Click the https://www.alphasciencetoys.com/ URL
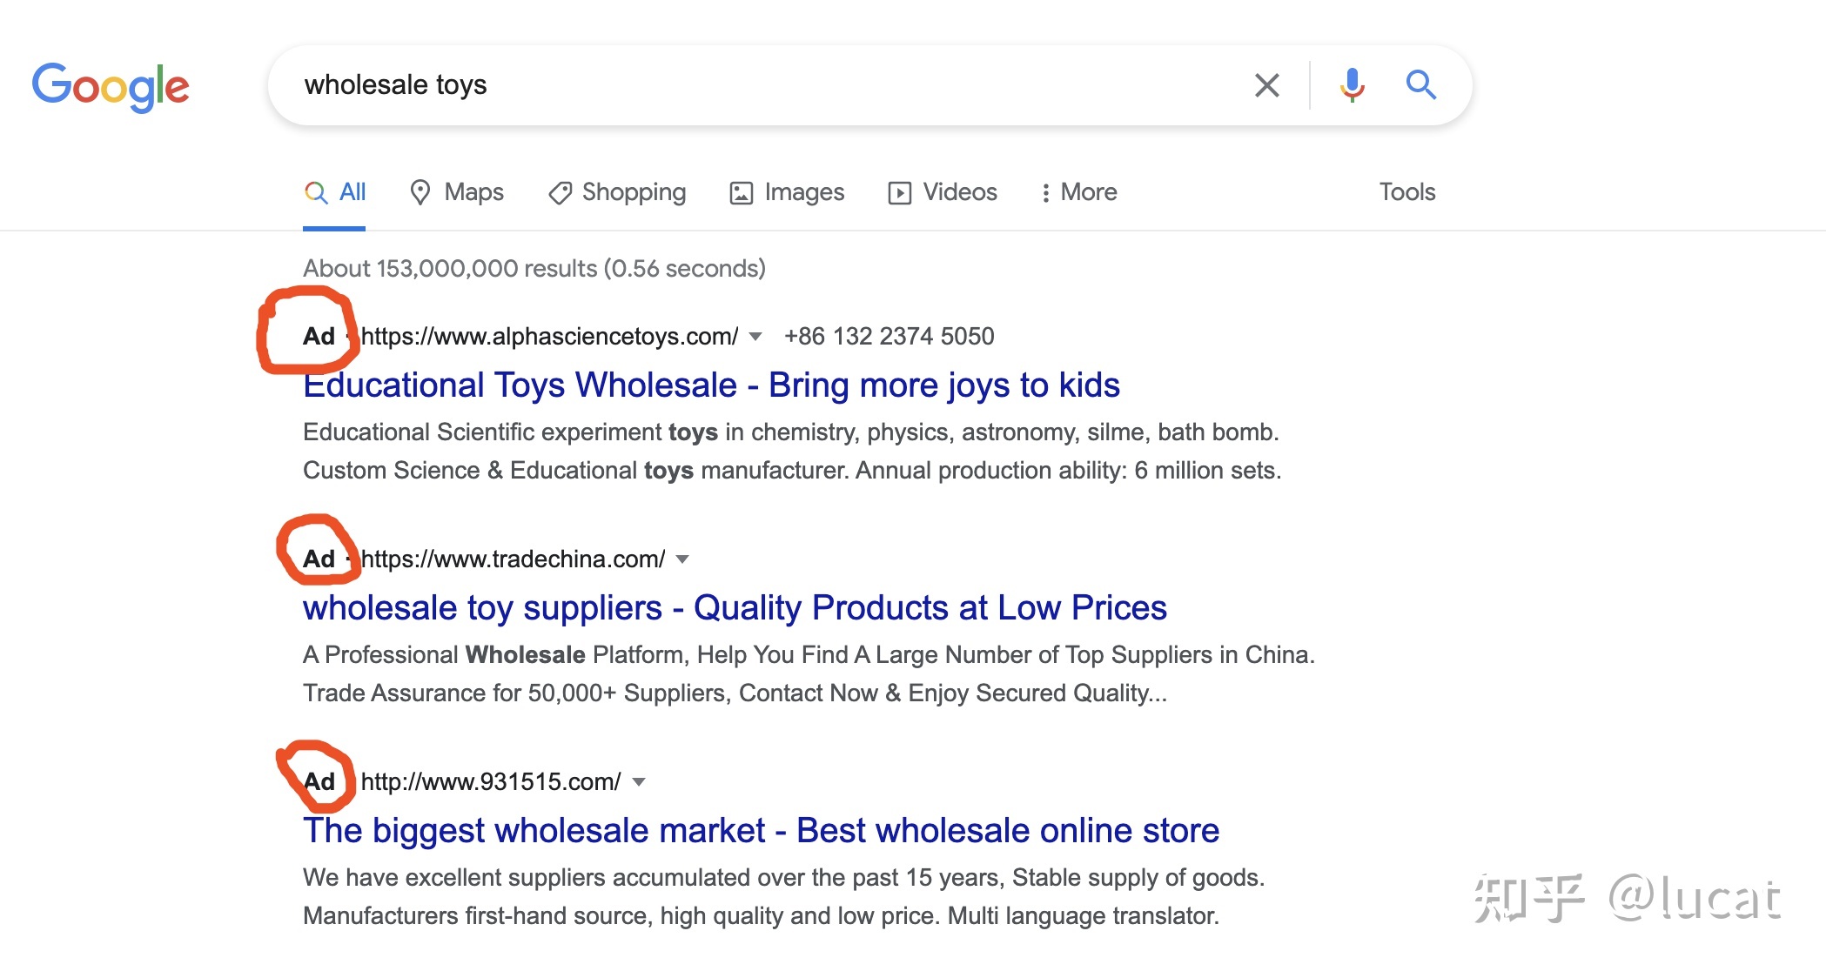 (549, 337)
